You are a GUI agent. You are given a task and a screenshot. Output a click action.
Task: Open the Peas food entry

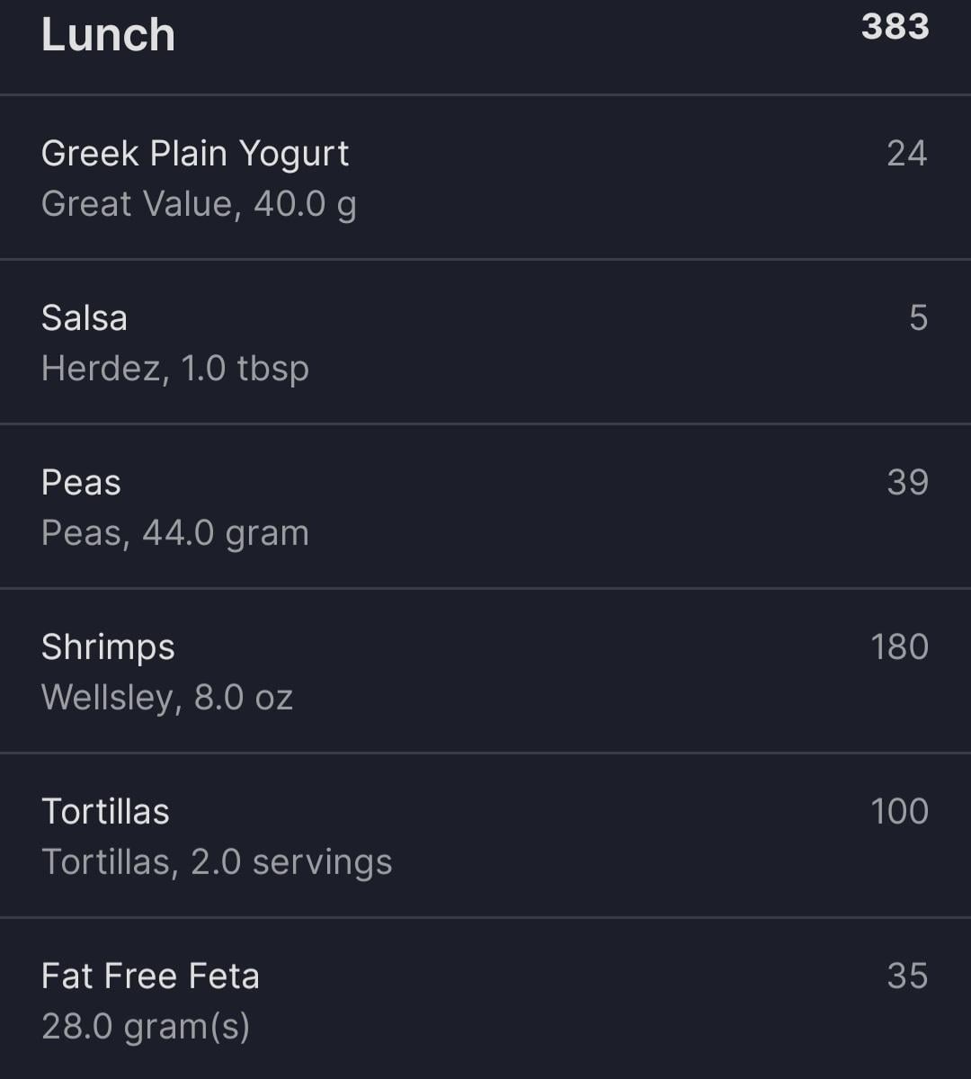tap(485, 506)
